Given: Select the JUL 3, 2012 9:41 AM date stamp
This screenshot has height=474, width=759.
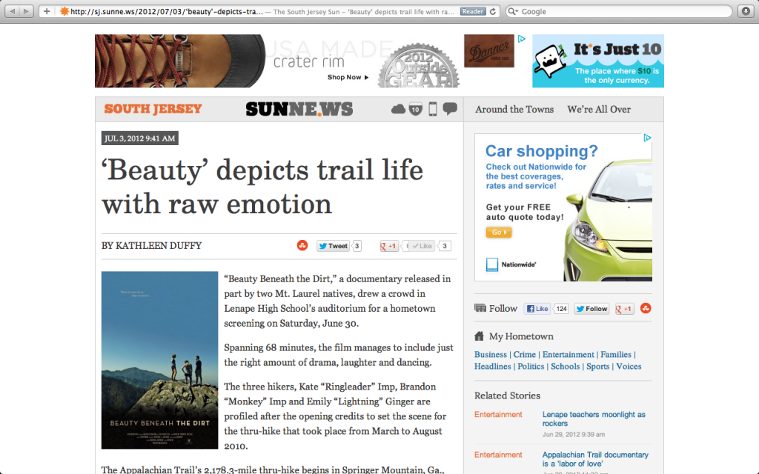Looking at the screenshot, I should [x=140, y=138].
